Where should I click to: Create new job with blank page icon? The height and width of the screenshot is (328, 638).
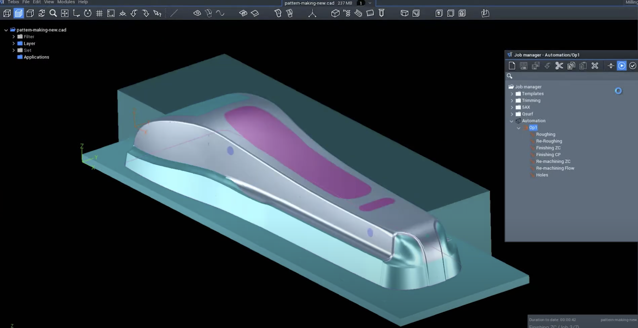point(512,66)
